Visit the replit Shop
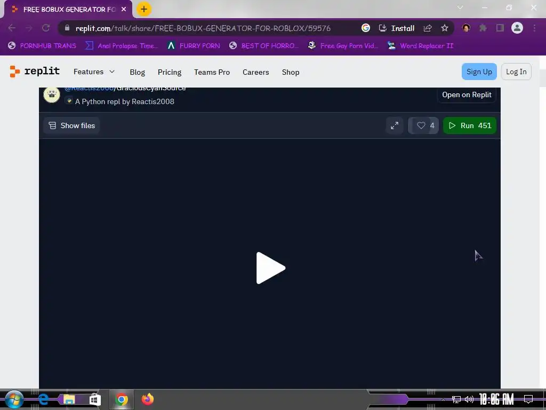Viewport: 546px width, 410px height. (291, 72)
